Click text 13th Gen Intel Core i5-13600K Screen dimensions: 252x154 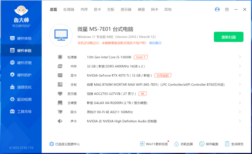click(x=109, y=57)
